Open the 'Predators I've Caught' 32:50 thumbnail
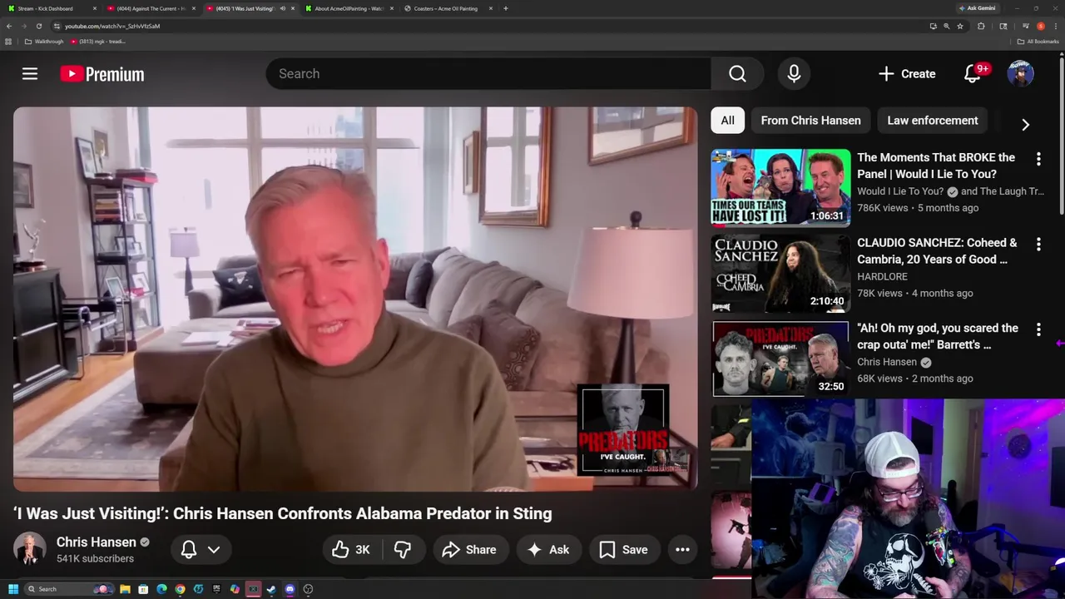 (x=780, y=359)
